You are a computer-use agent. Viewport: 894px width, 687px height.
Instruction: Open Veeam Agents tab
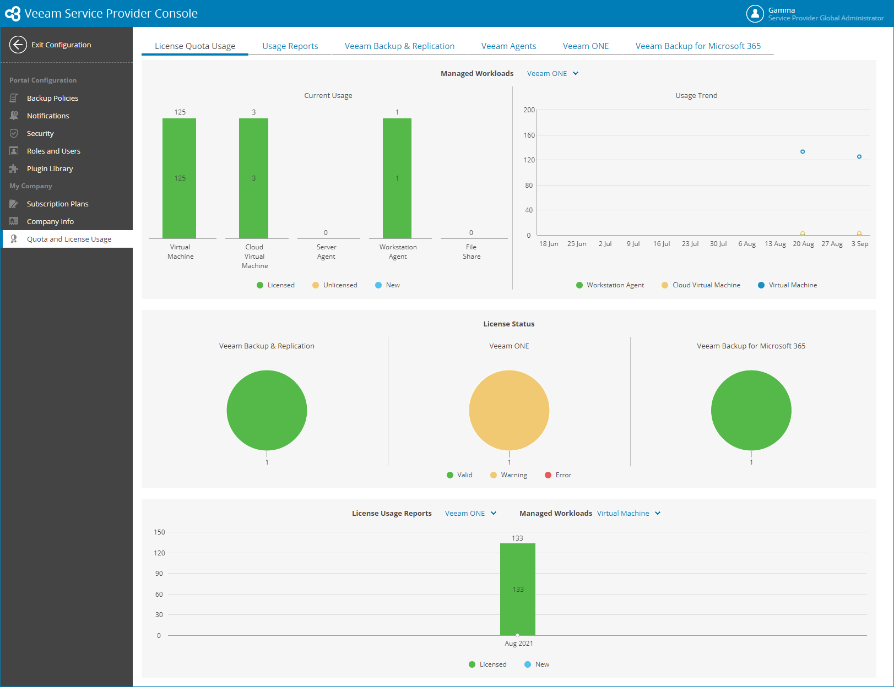[508, 46]
